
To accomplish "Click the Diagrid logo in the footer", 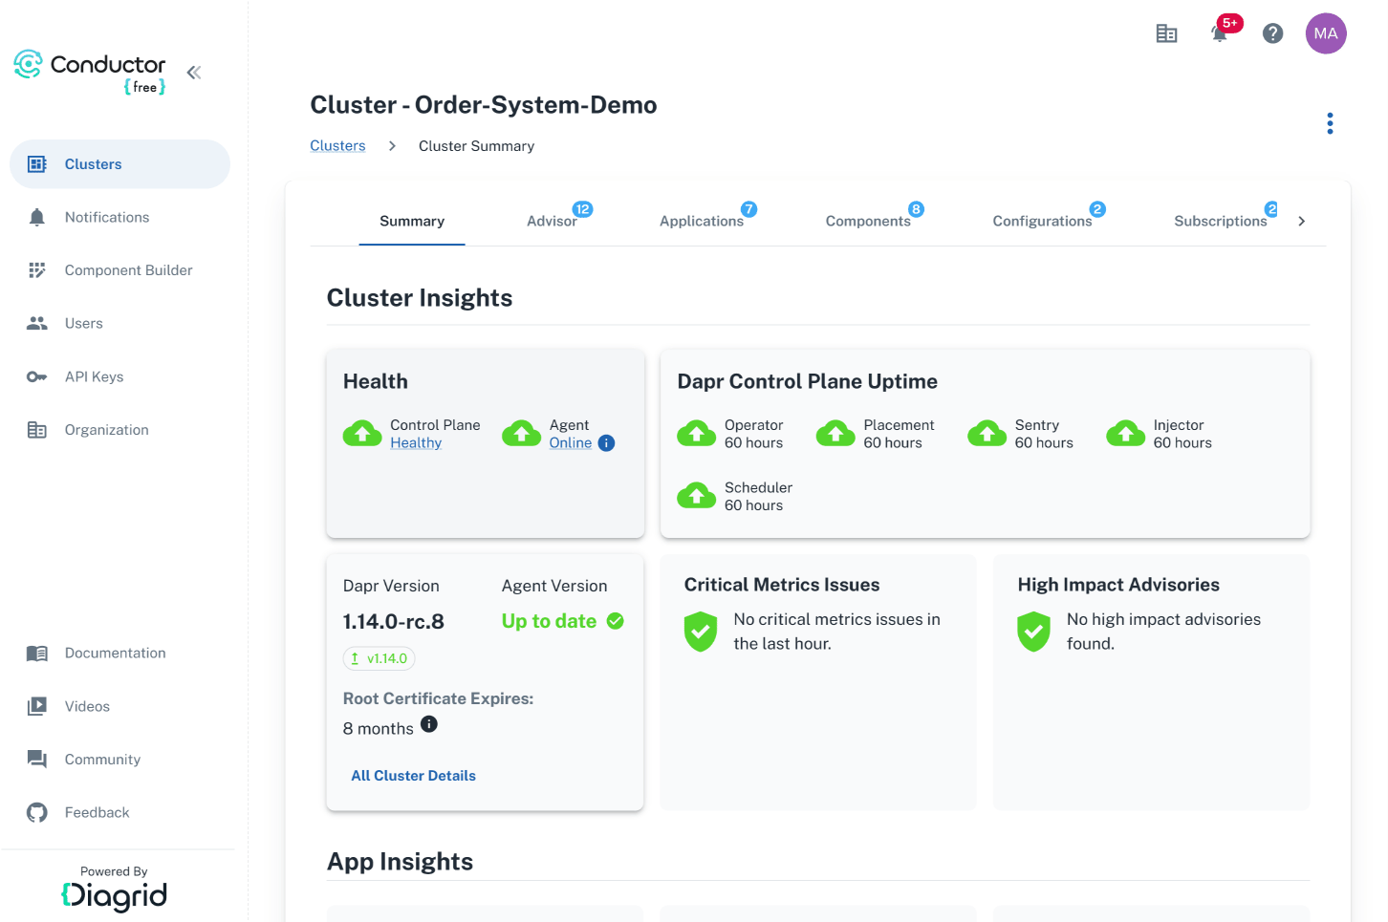I will pos(114,895).
